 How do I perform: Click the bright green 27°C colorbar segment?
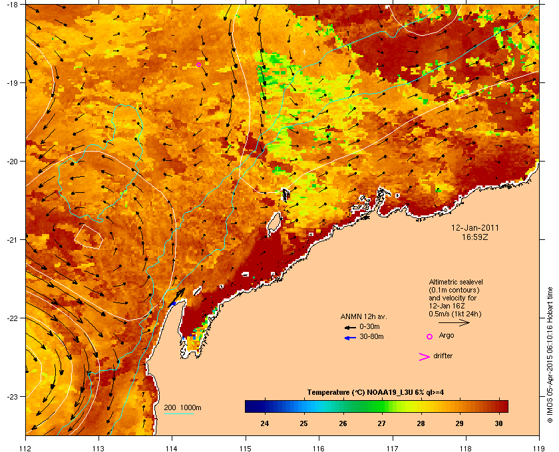(382, 406)
